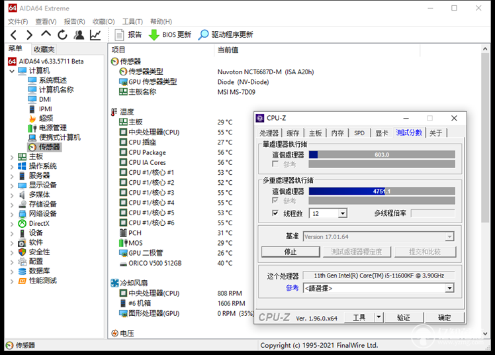Click the 当前值 column header
Image resolution: width=495 pixels, height=355 pixels.
[228, 50]
